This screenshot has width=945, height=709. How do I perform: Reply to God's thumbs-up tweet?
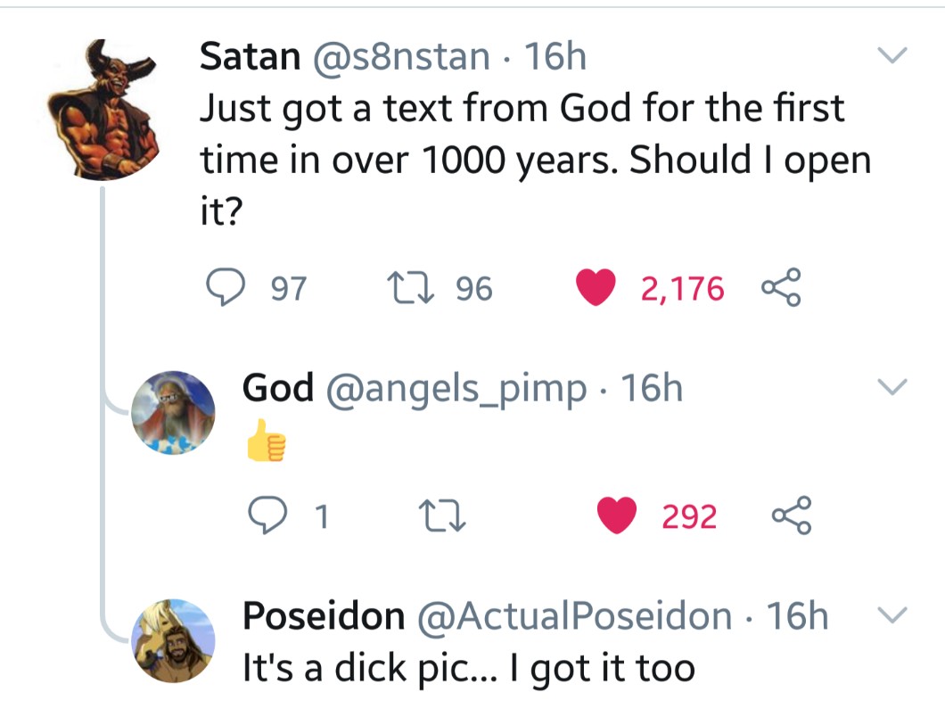(265, 516)
